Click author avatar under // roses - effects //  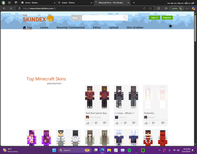click(x=117, y=117)
